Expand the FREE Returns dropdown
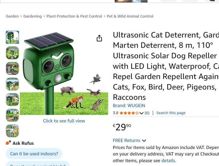 tap(144, 141)
